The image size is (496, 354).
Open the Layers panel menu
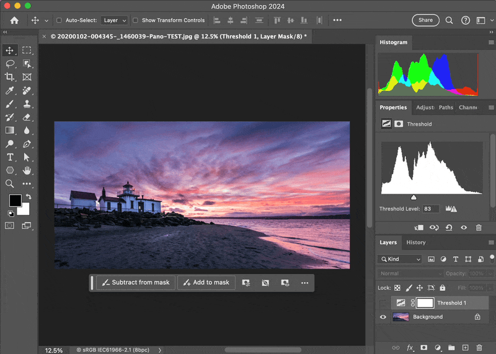click(491, 243)
